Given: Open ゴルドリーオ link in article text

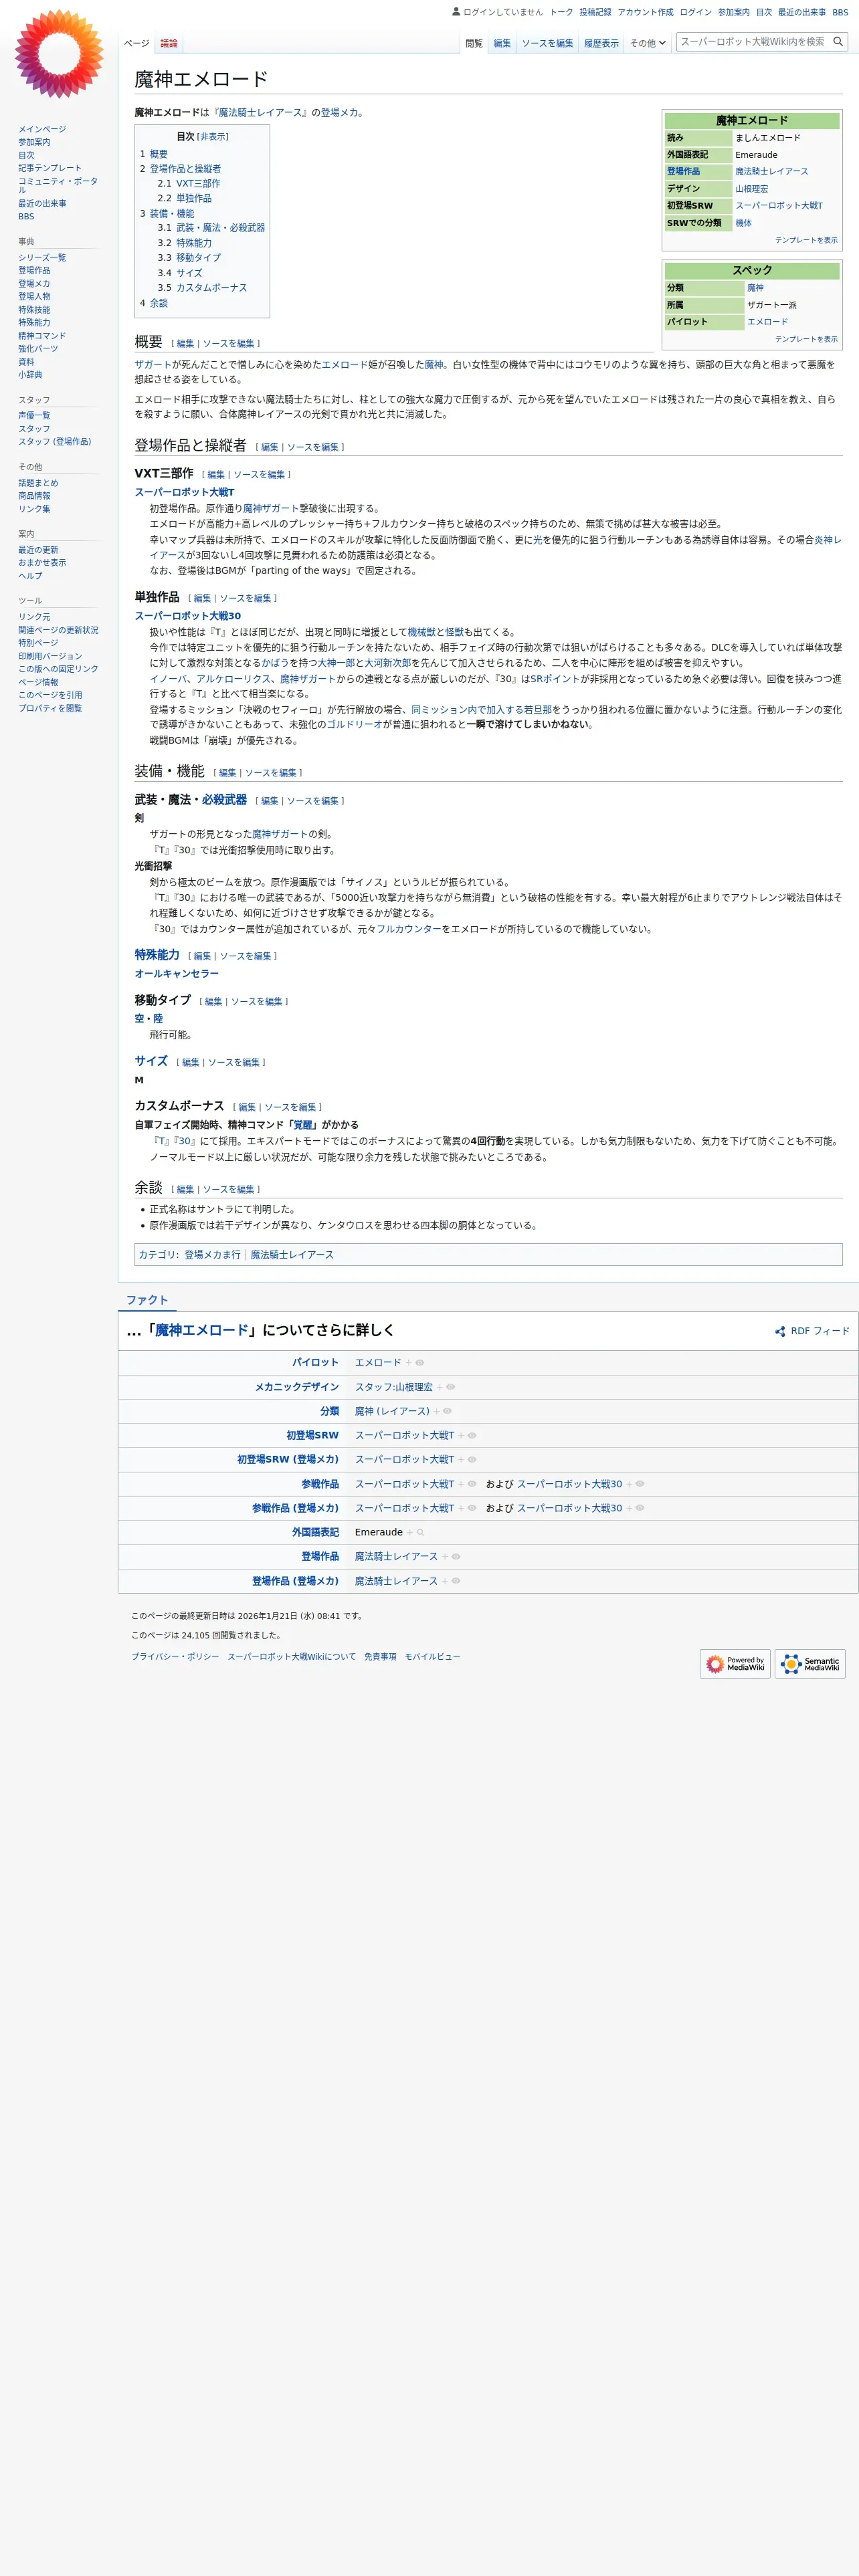Looking at the screenshot, I should [355, 725].
